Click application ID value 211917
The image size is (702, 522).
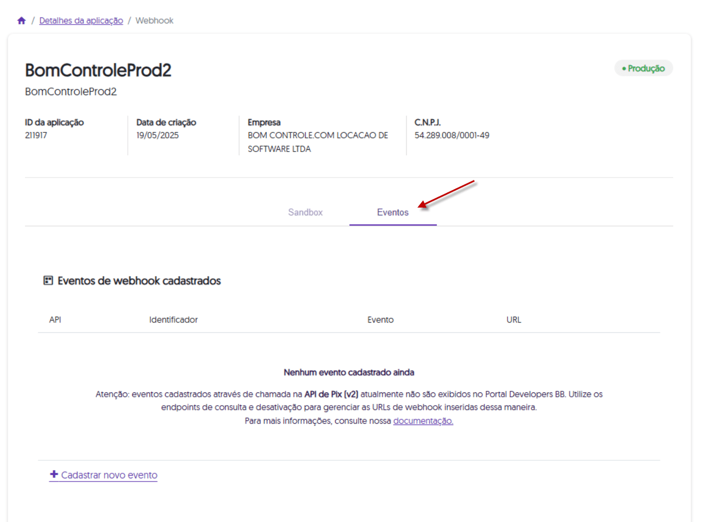tap(36, 135)
